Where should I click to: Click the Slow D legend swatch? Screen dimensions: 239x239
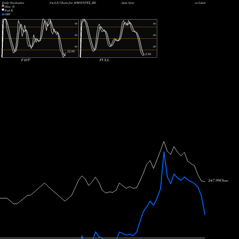click(3, 6)
